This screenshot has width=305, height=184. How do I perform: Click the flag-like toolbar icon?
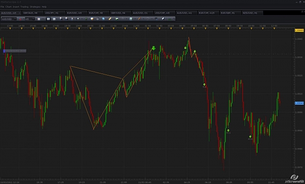[x=78, y=19]
